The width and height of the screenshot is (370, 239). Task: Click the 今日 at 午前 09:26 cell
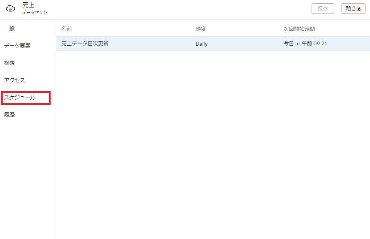305,43
